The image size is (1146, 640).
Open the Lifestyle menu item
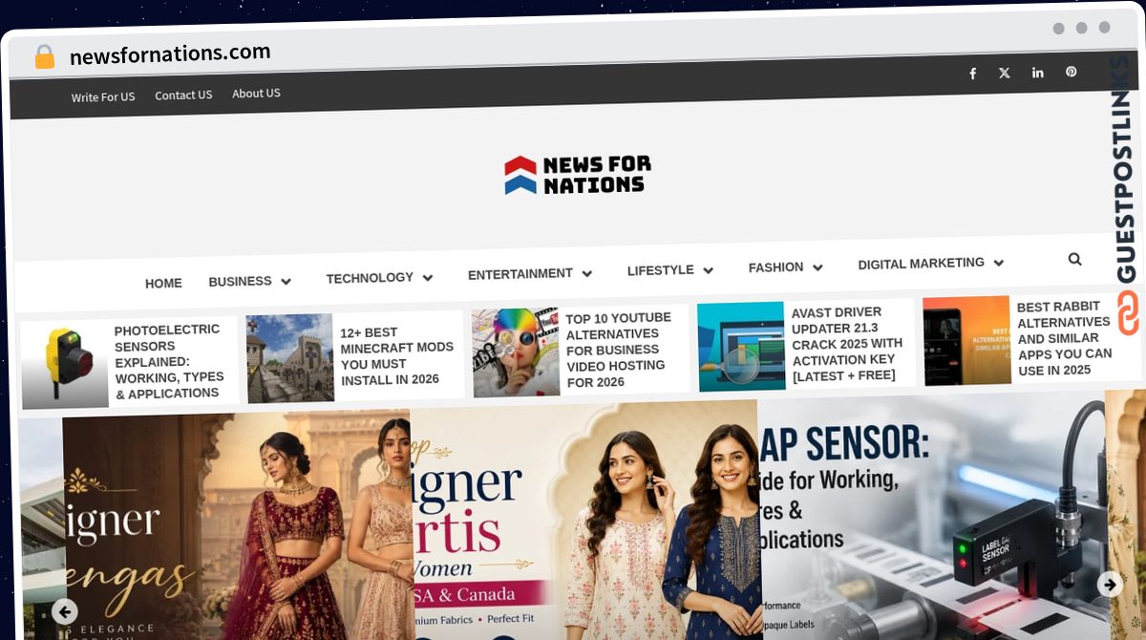click(x=660, y=271)
